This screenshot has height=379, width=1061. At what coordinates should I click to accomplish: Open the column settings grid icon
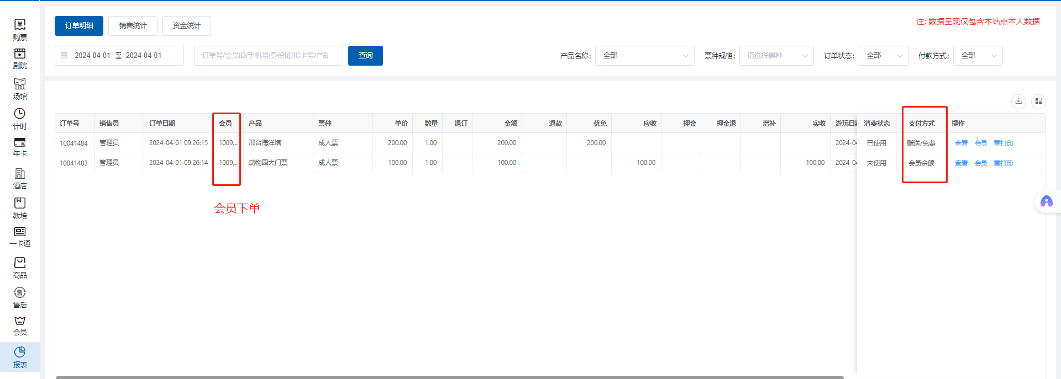click(1038, 101)
